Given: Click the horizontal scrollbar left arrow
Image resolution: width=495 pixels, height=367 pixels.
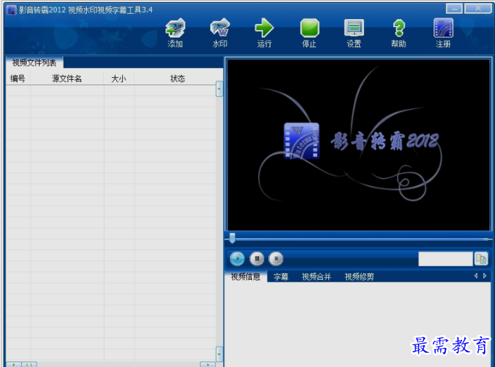Looking at the screenshot, I should (14, 364).
